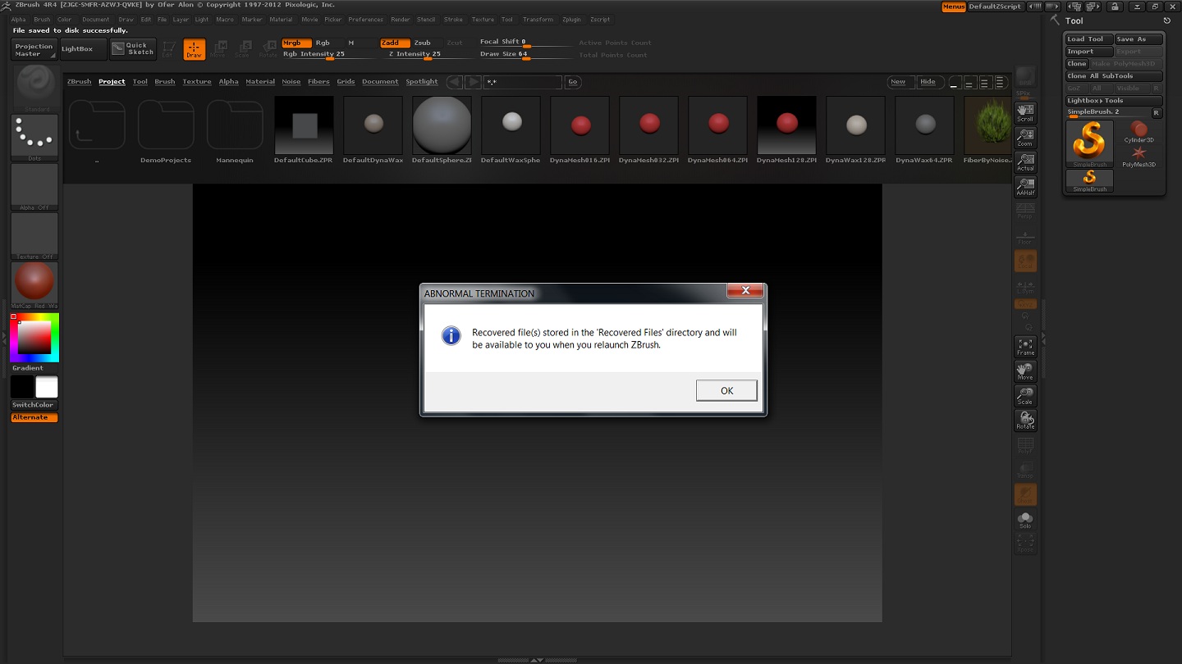The height and width of the screenshot is (664, 1182).
Task: Pick a color in the color picker
Action: pos(34,337)
